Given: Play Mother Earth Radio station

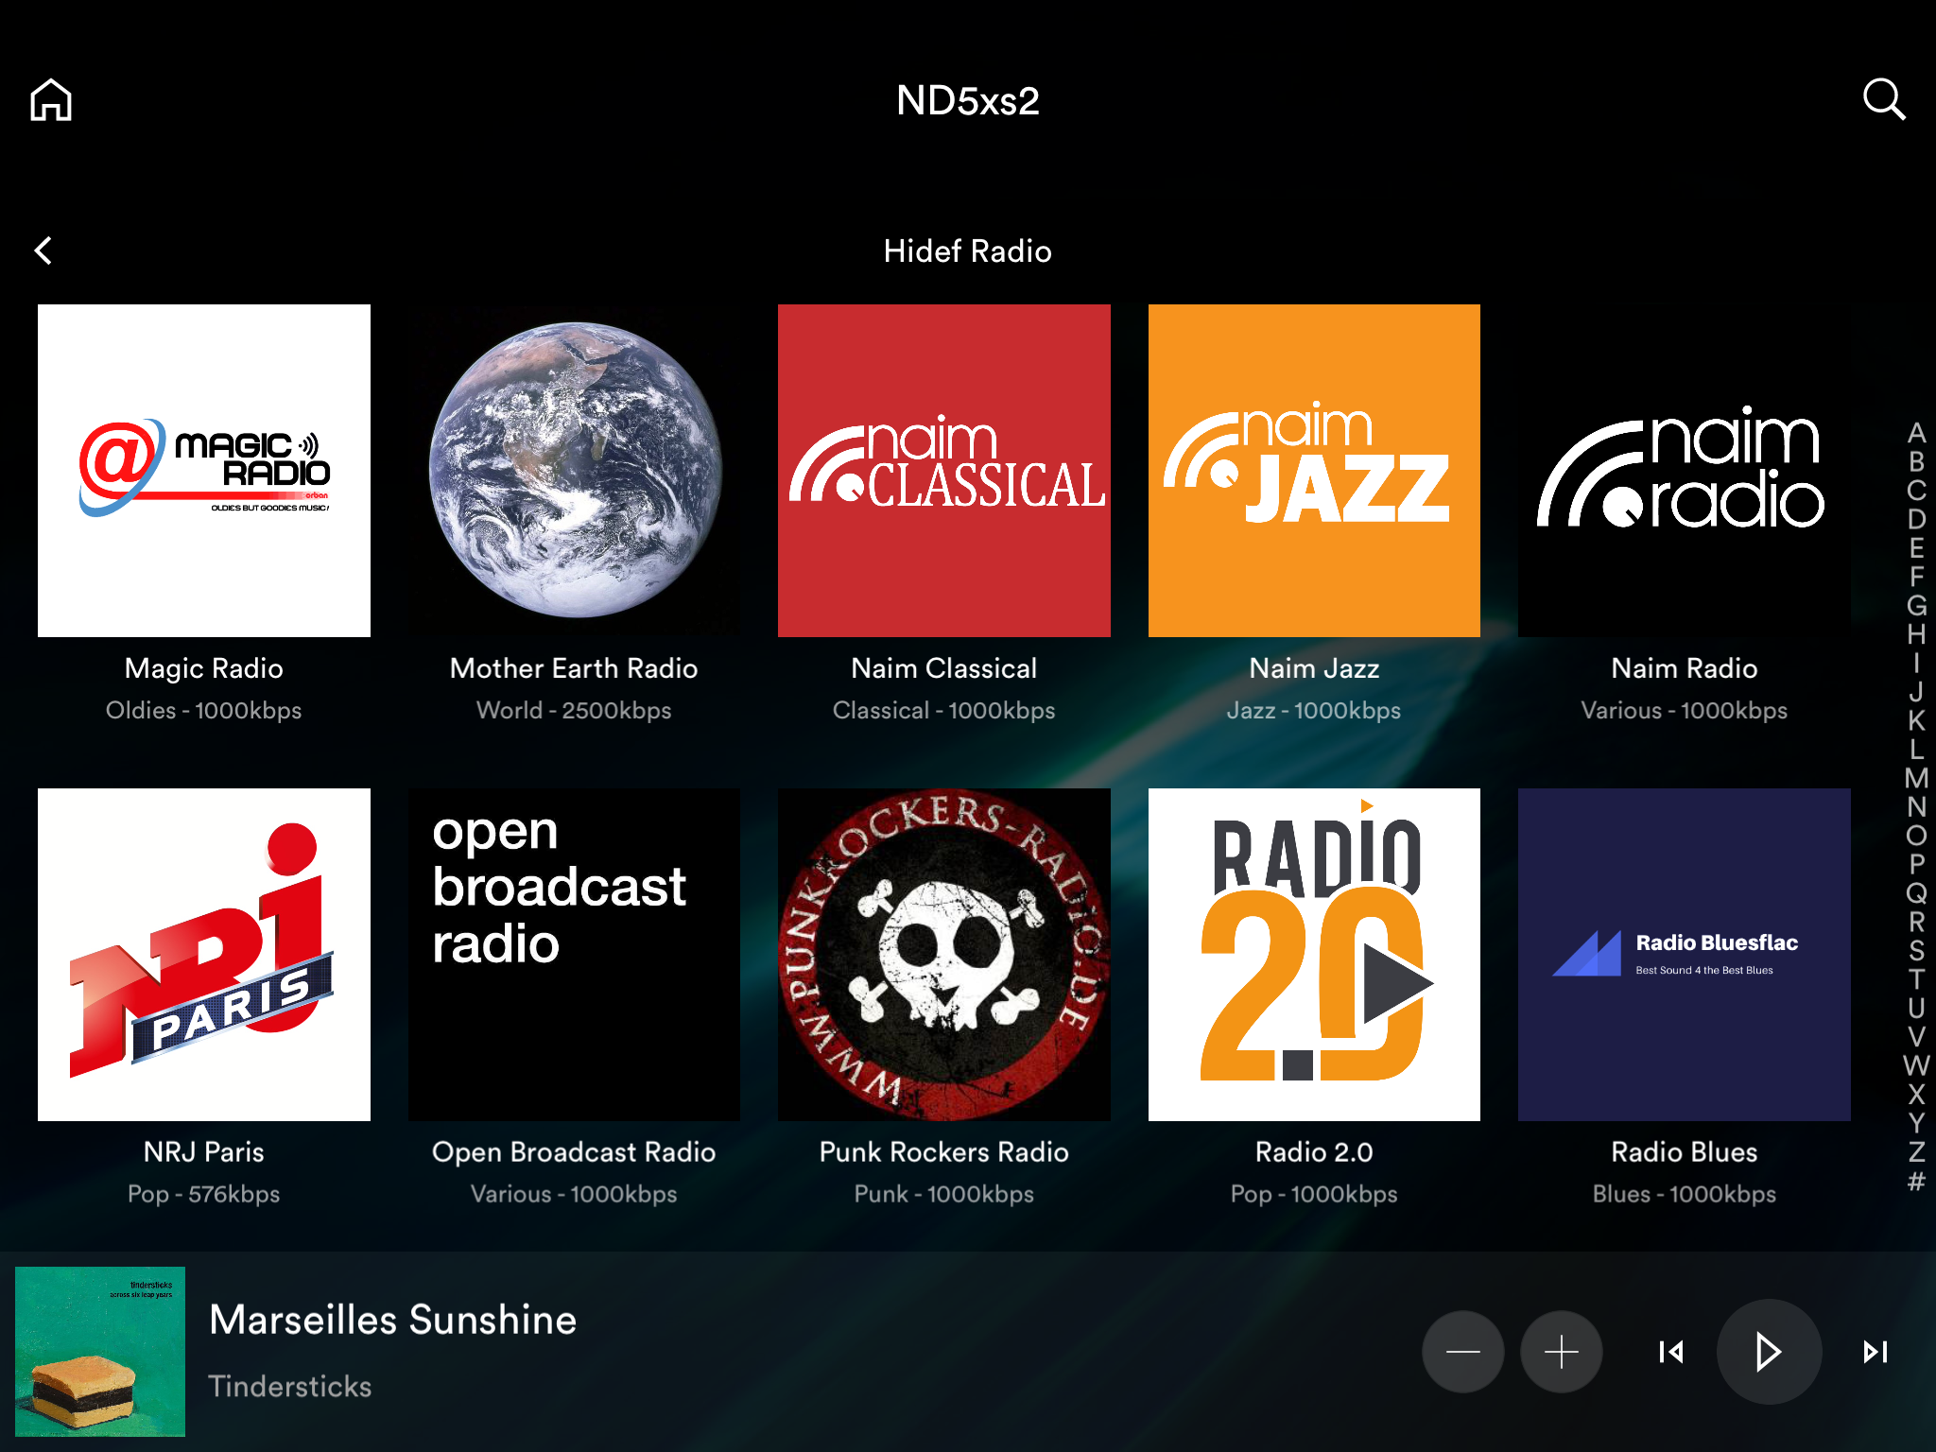Looking at the screenshot, I should [574, 471].
